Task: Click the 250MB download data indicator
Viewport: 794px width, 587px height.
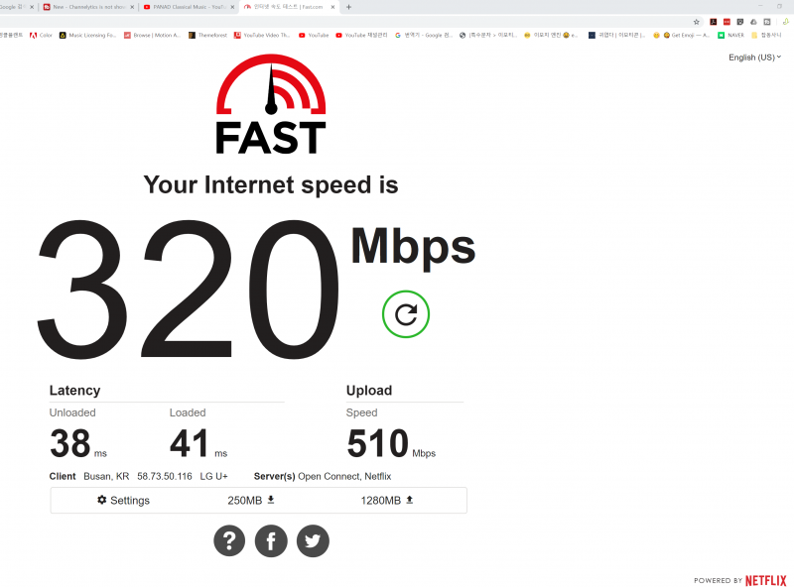Action: tap(251, 500)
